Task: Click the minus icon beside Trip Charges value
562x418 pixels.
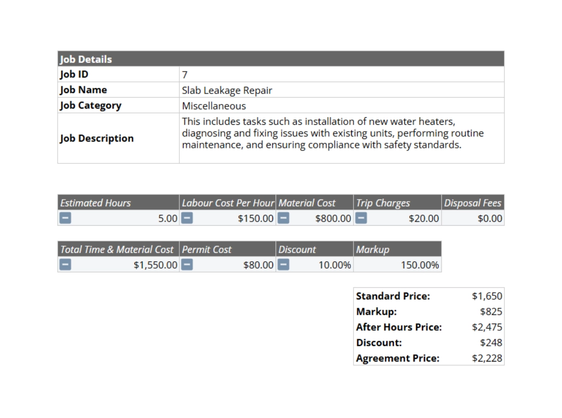Action: pos(360,218)
